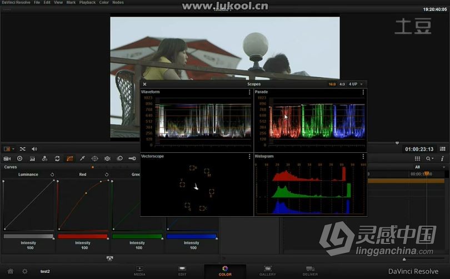Open the Key palette
The image size is (450, 279).
tap(132, 158)
